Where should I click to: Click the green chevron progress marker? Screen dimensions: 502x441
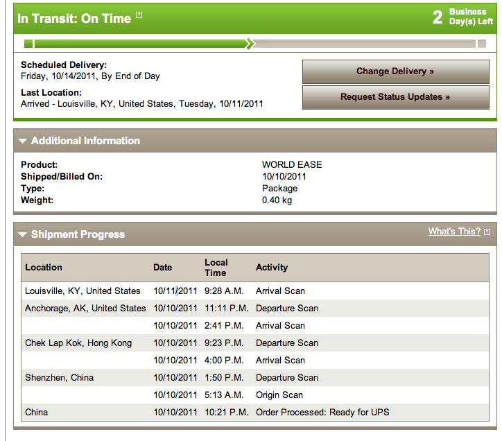[x=250, y=44]
